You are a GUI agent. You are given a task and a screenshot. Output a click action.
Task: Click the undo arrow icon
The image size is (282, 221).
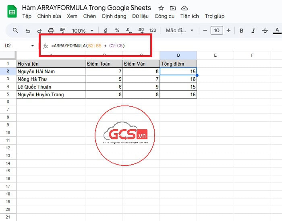pyautogui.click(x=28, y=31)
